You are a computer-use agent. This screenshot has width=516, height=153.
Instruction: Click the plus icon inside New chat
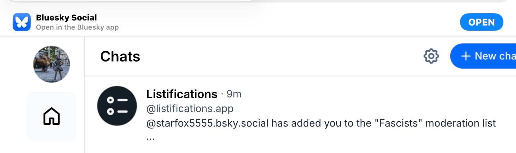[x=466, y=56]
